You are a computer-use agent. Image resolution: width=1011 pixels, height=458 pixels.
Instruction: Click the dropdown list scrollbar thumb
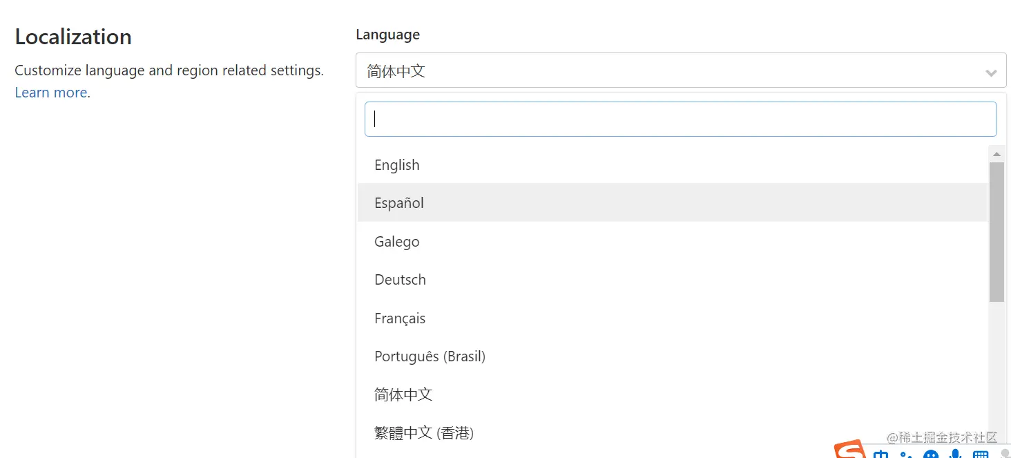click(996, 231)
